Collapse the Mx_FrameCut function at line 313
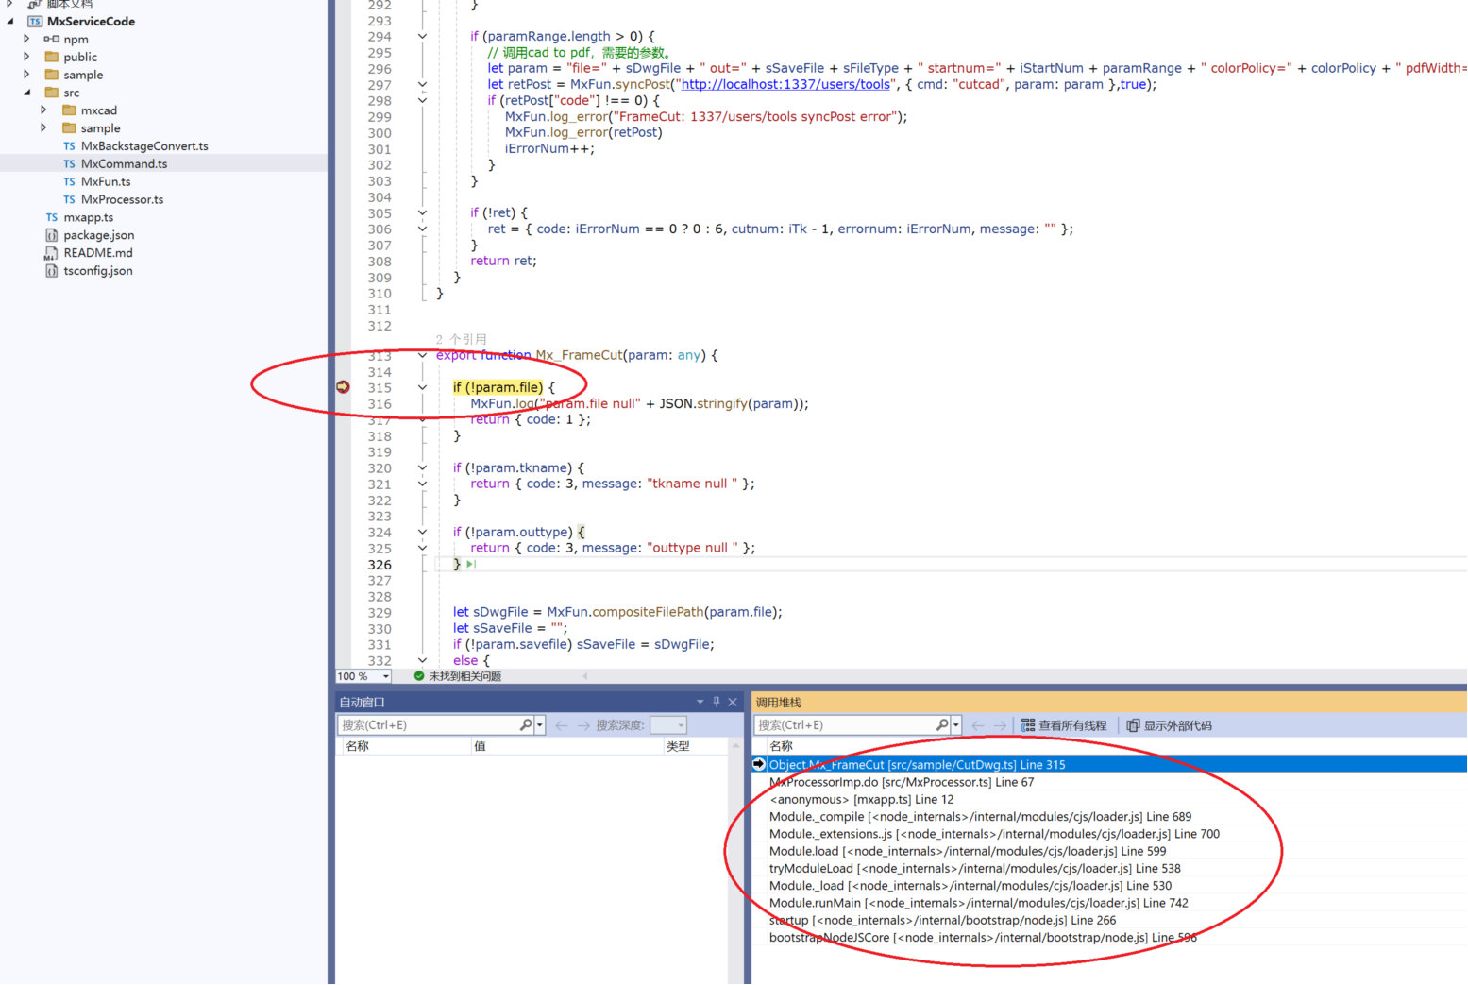Viewport: 1468px width, 985px height. pyautogui.click(x=422, y=355)
